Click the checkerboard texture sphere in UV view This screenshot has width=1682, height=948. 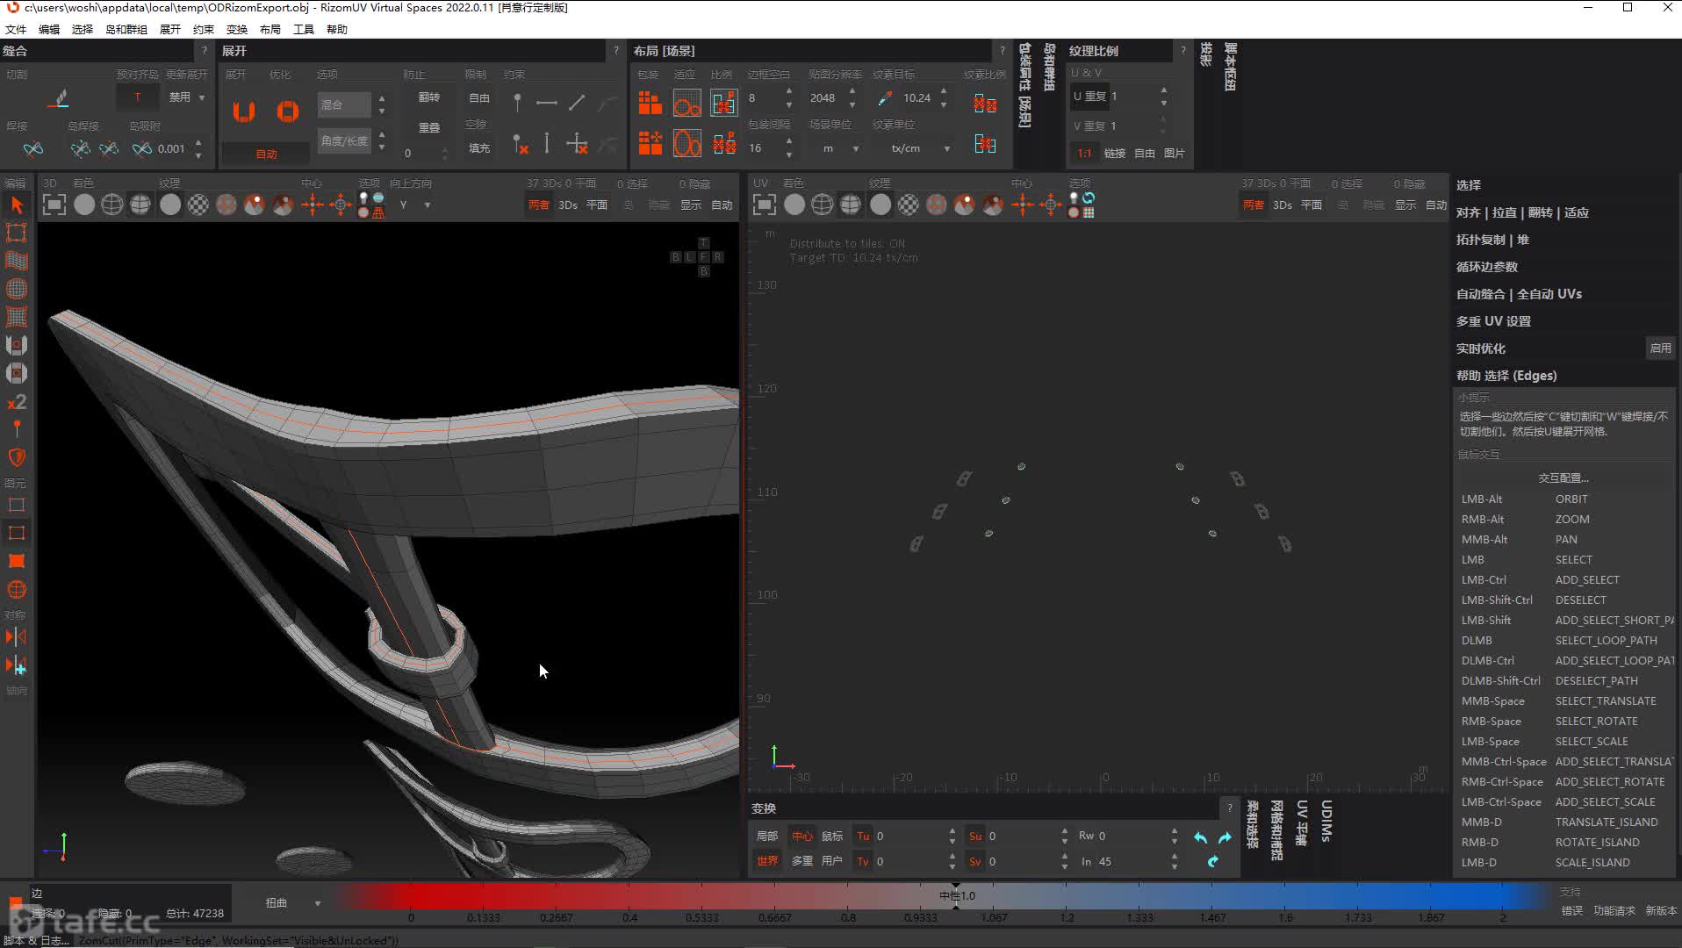(909, 205)
